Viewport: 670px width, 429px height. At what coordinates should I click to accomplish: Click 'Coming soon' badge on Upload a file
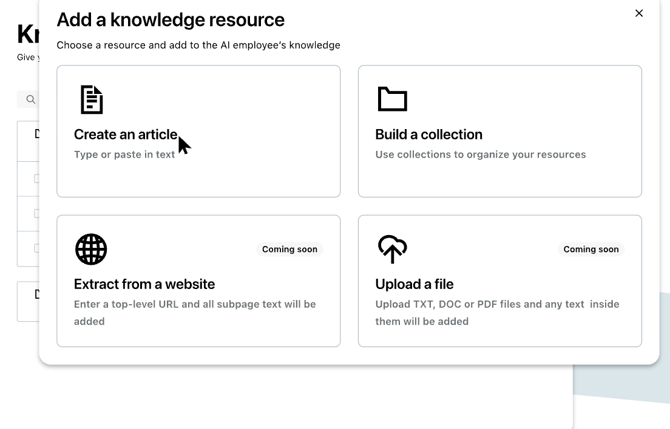click(x=590, y=249)
